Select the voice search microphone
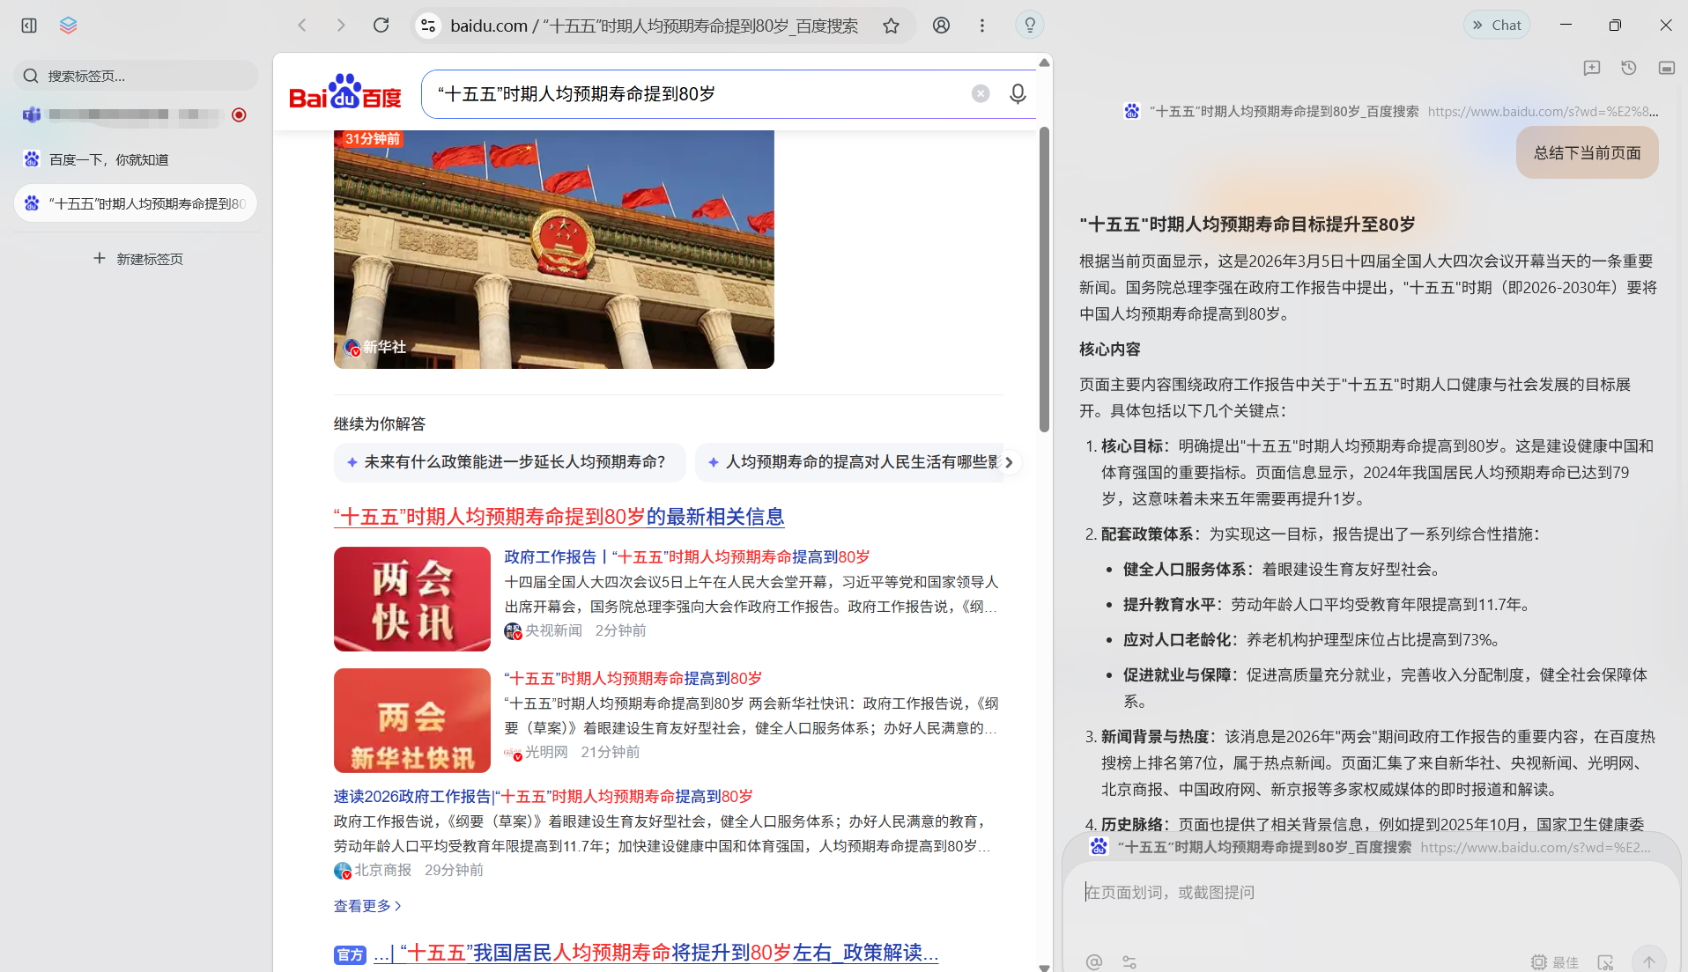Viewport: 1688px width, 972px height. [1018, 92]
